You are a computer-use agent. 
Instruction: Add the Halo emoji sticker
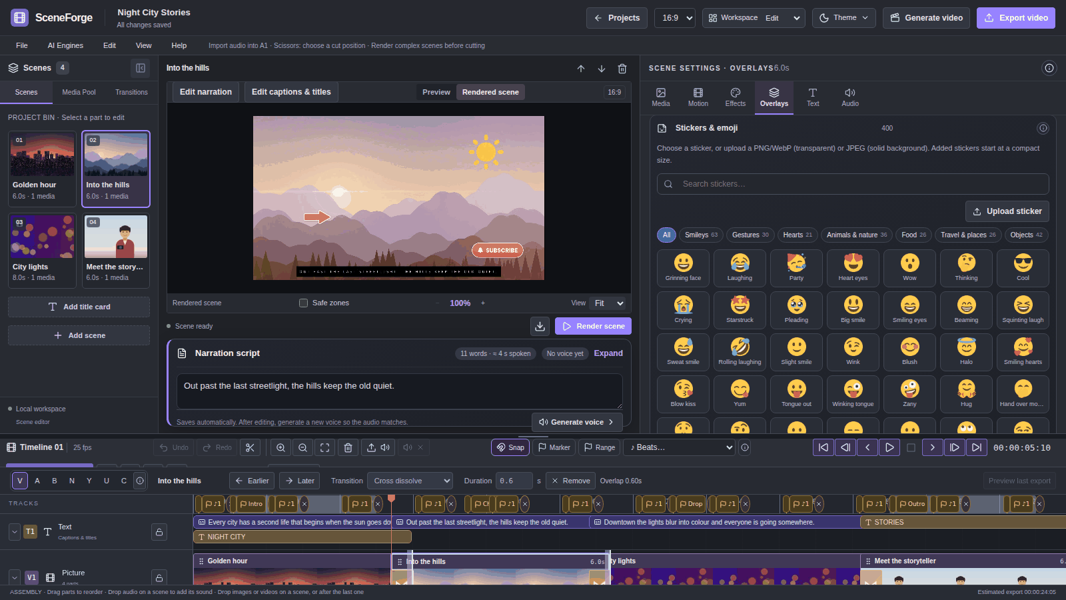click(966, 352)
